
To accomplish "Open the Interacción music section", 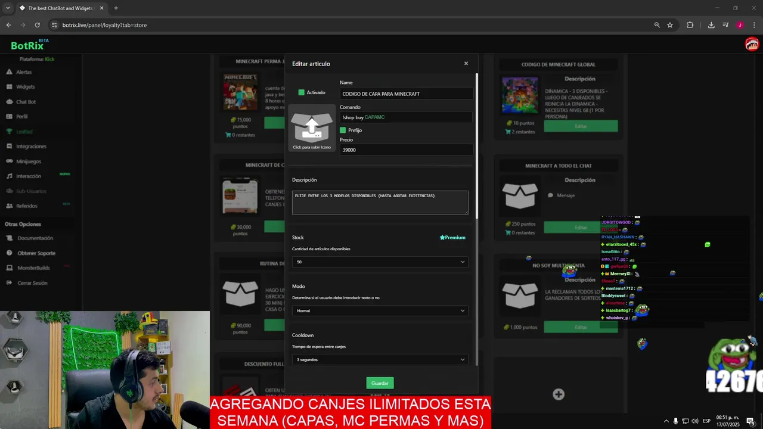I will tap(29, 176).
